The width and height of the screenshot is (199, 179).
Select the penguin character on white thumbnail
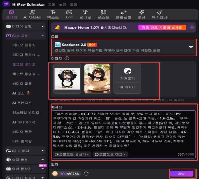click(x=67, y=79)
